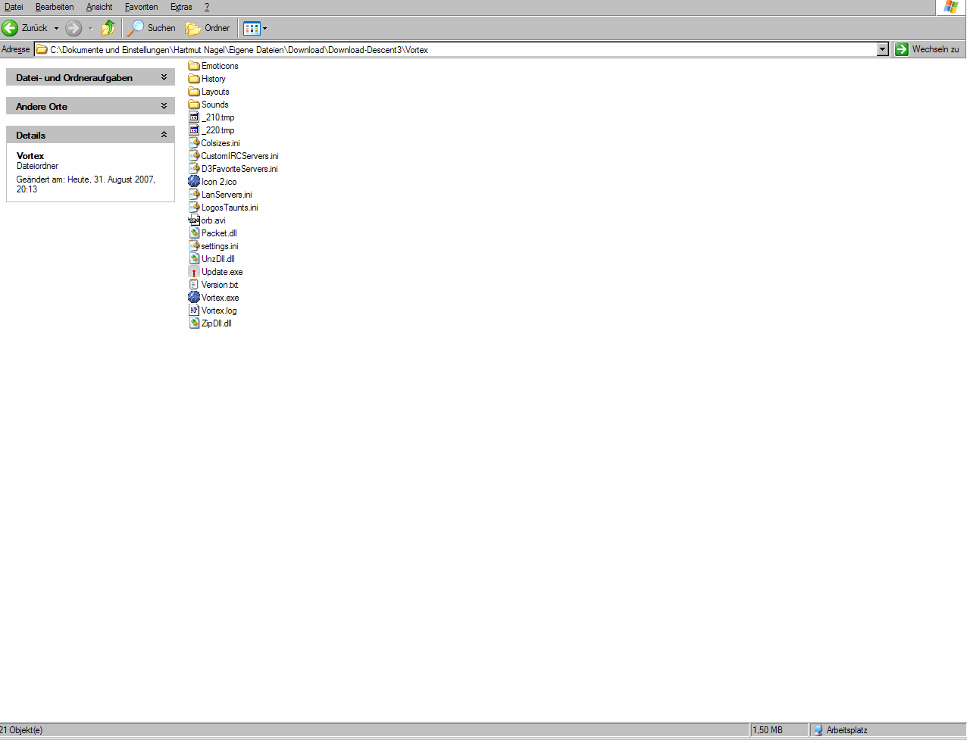The width and height of the screenshot is (970, 740).
Task: Expand the Andere Orte panel
Action: pos(164,106)
